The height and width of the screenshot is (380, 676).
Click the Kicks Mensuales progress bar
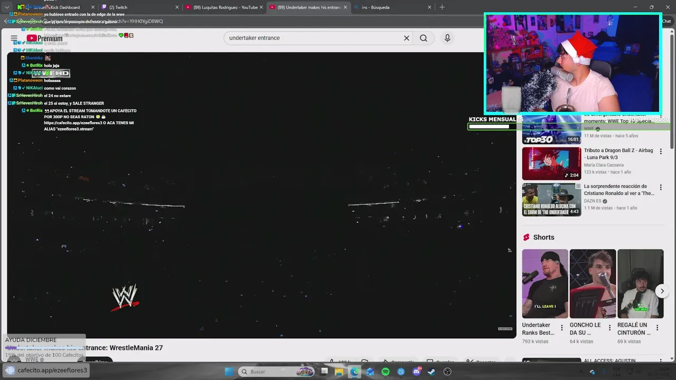[569, 127]
